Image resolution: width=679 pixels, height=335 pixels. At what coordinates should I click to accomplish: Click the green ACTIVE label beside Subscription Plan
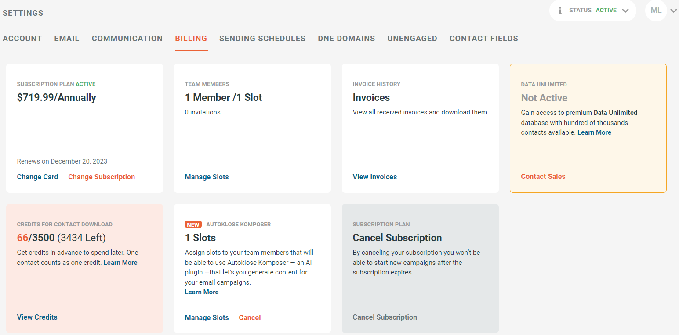pos(86,84)
